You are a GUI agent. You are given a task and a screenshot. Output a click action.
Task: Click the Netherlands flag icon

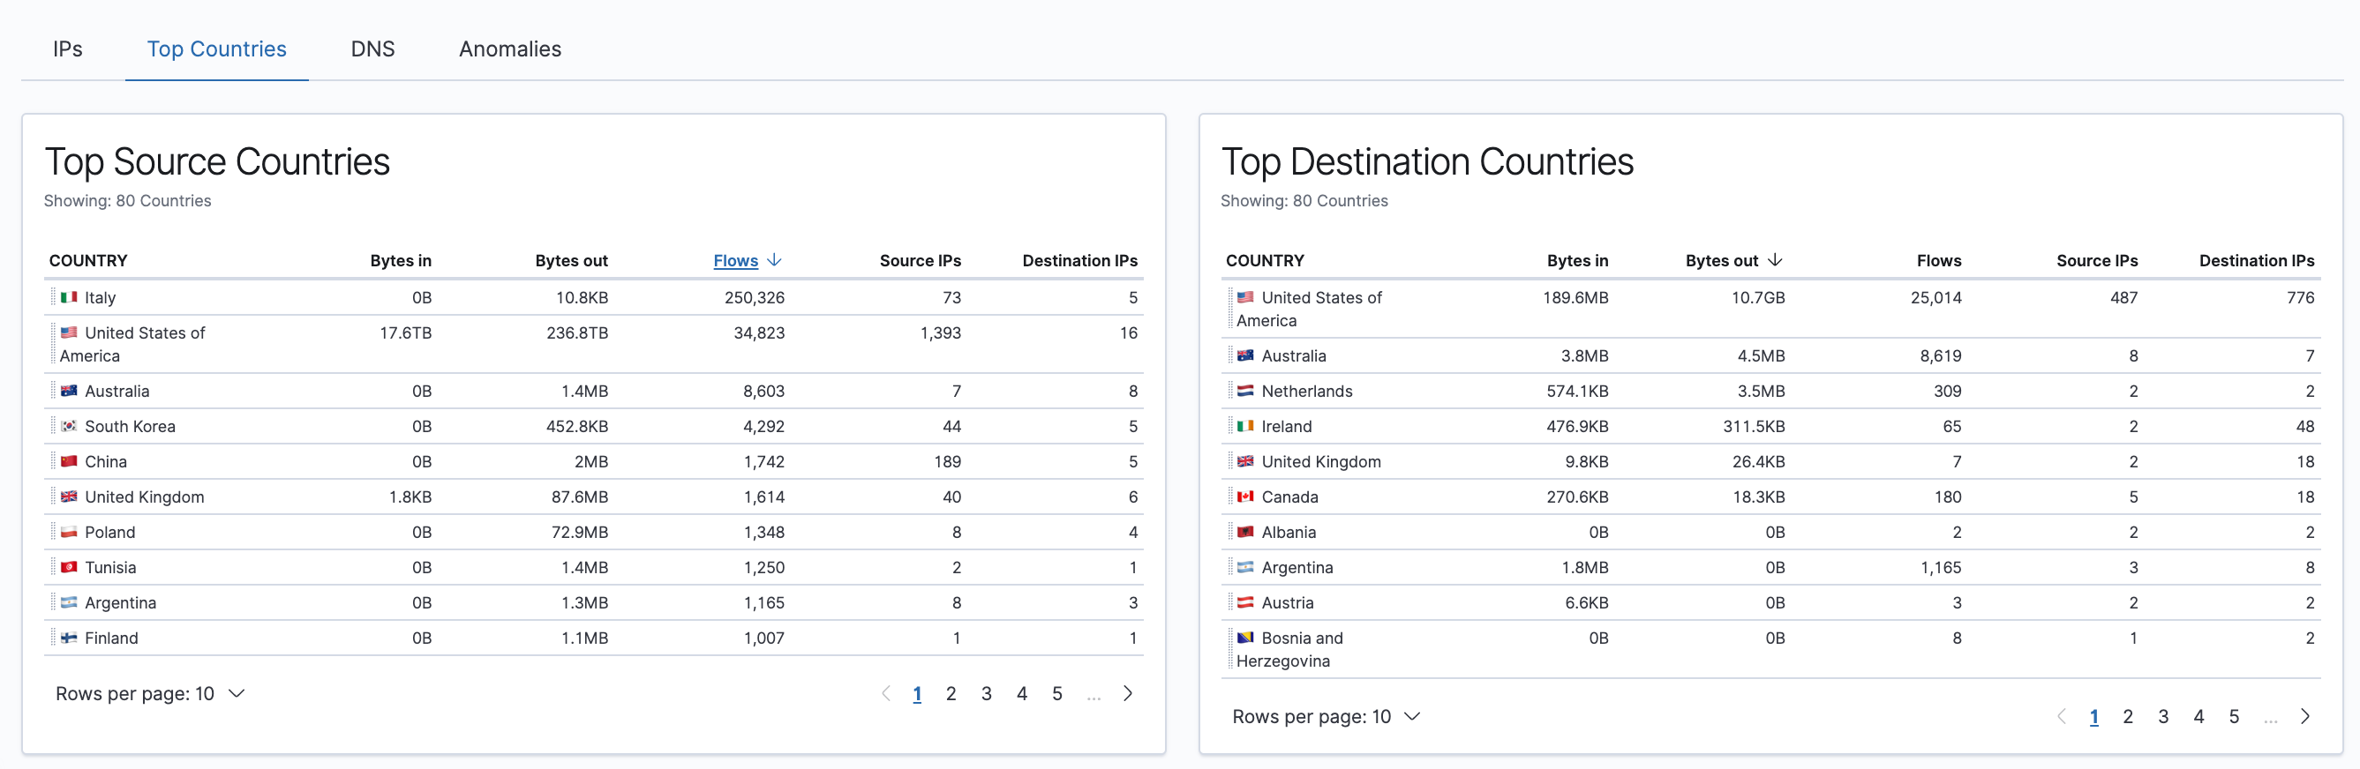click(1245, 391)
